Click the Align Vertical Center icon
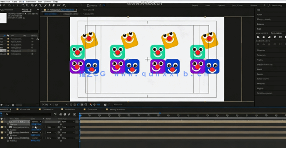 pyautogui.click(x=281, y=37)
